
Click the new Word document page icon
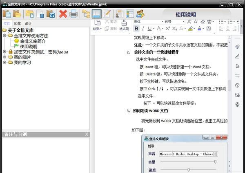tap(40, 14)
